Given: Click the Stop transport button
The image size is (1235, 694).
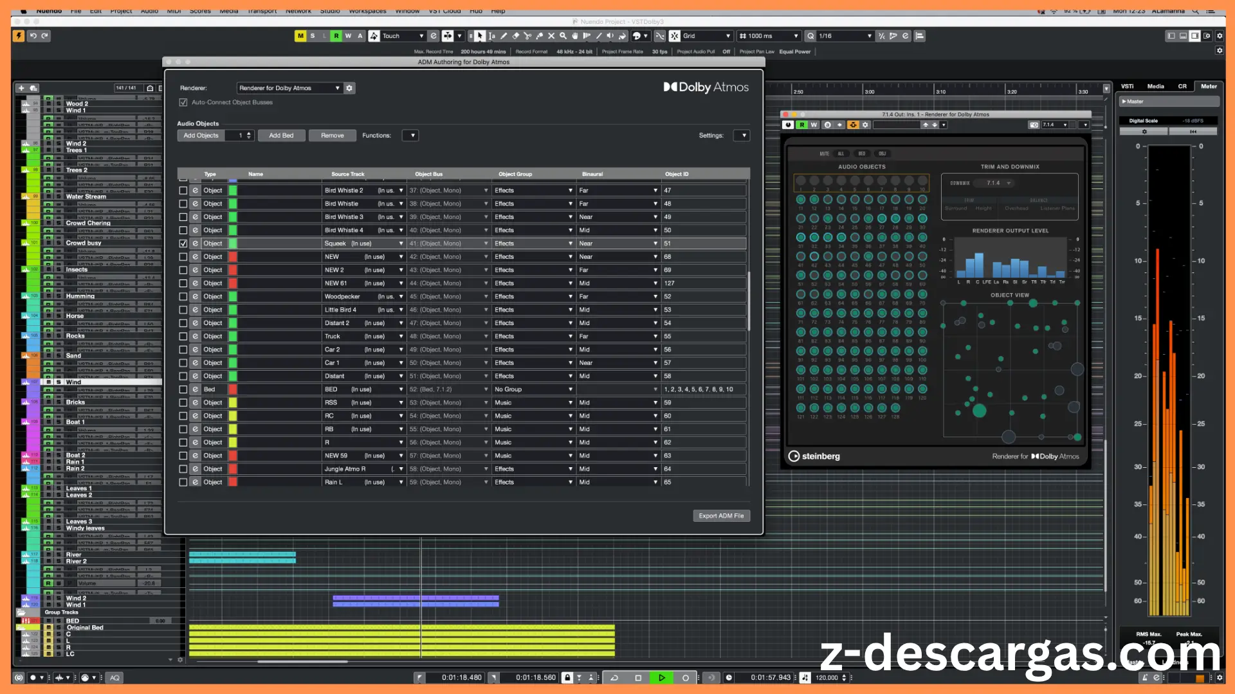Looking at the screenshot, I should click(x=638, y=677).
